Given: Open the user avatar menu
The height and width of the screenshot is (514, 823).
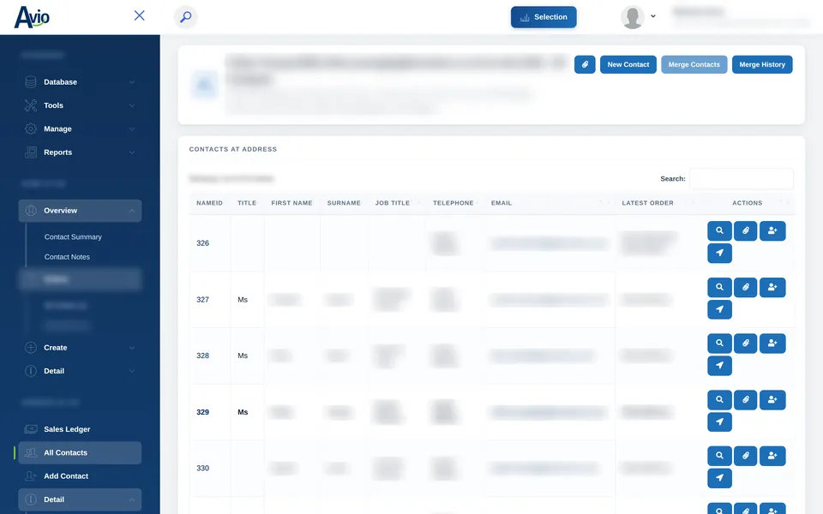Looking at the screenshot, I should pyautogui.click(x=638, y=17).
